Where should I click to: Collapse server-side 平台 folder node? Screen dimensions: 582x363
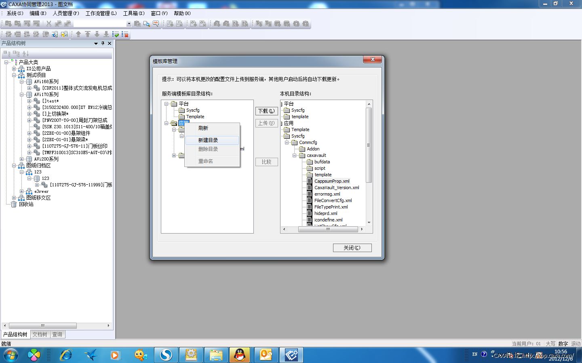[x=166, y=104]
